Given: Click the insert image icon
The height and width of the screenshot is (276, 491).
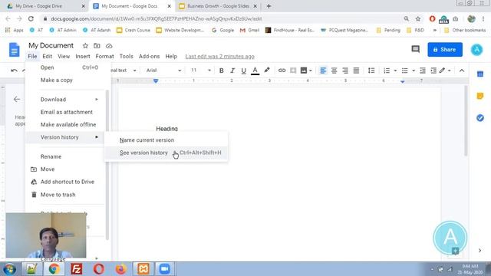Looking at the screenshot, I should pos(304,71).
